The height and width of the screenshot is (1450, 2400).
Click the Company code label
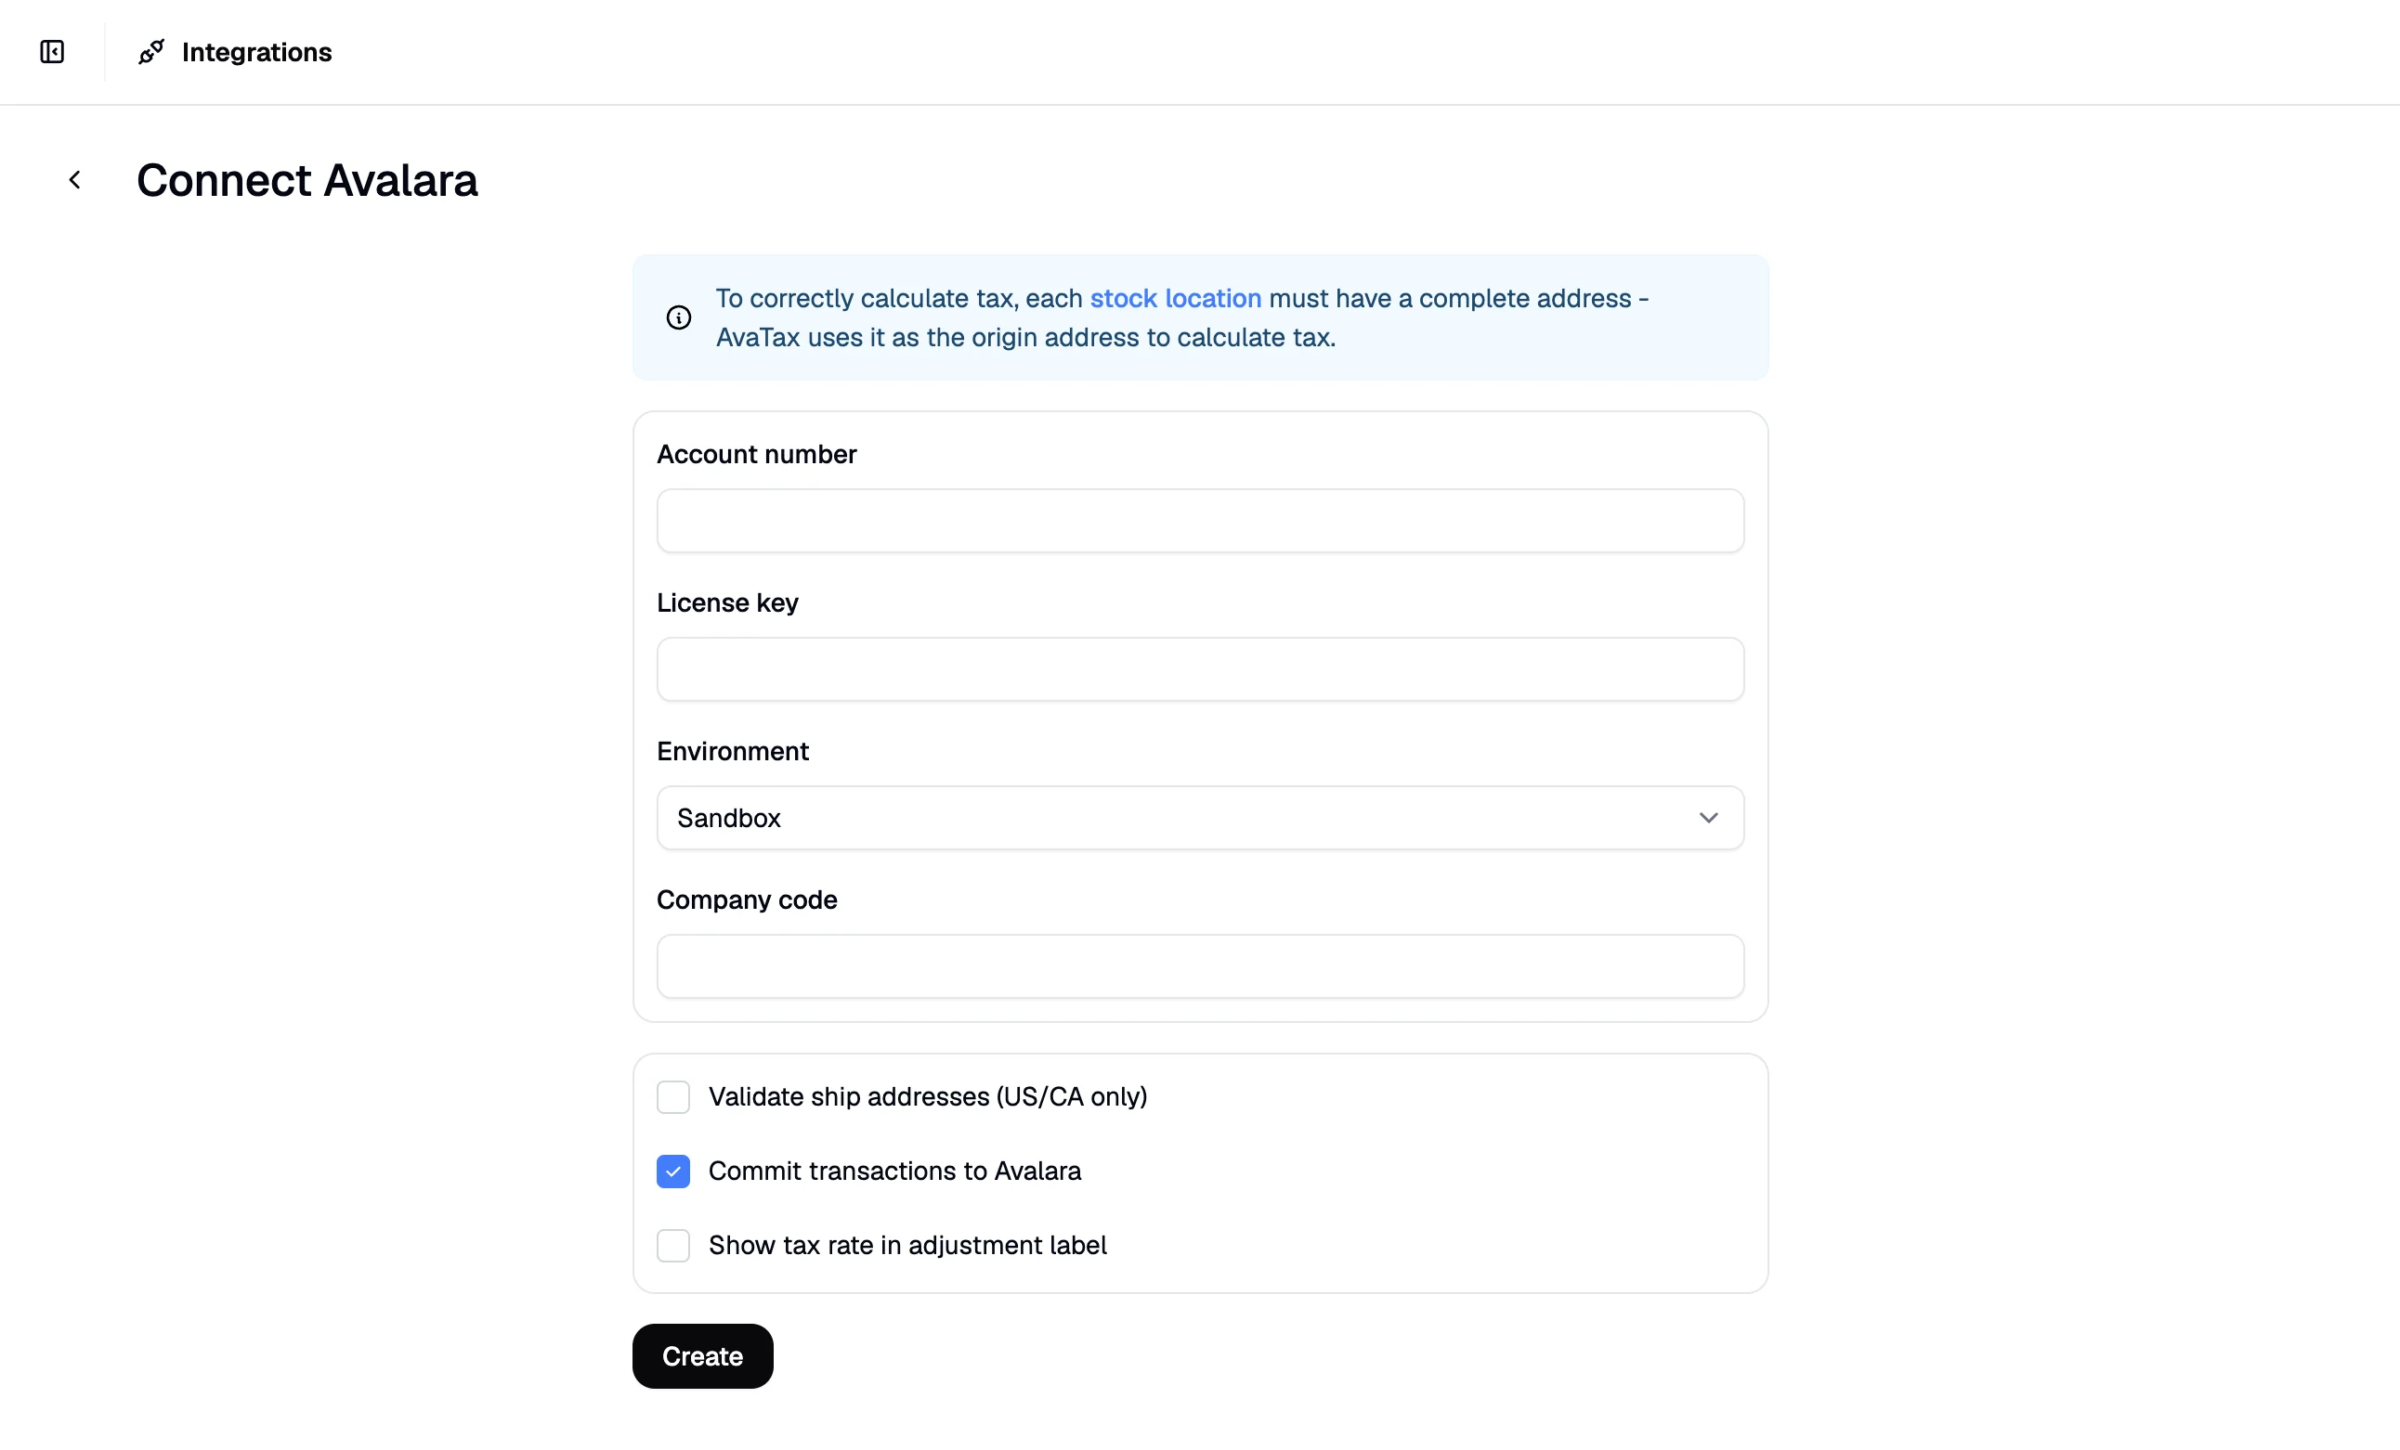pyautogui.click(x=747, y=900)
